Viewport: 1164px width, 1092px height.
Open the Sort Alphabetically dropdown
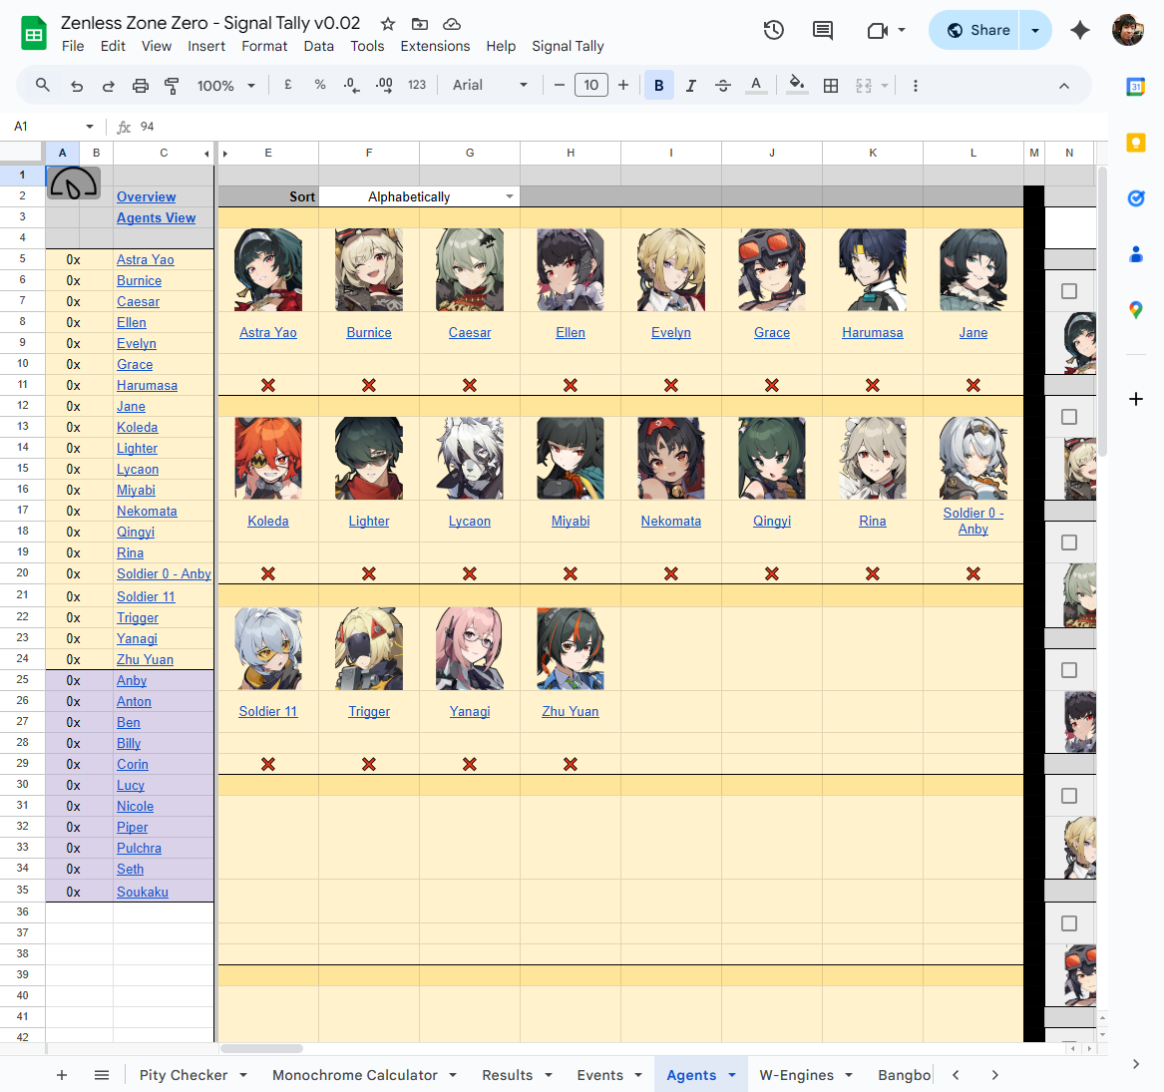(x=510, y=196)
